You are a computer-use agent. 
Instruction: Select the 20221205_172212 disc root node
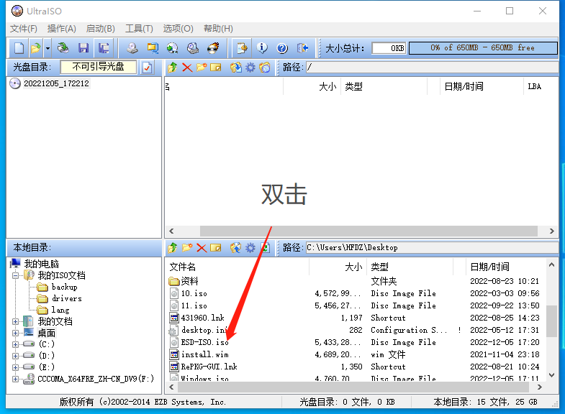point(56,83)
